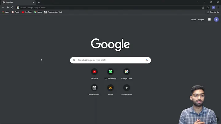The height and width of the screenshot is (124, 221).
Task: Open the Maps bookmark
Action: click(x=38, y=12)
